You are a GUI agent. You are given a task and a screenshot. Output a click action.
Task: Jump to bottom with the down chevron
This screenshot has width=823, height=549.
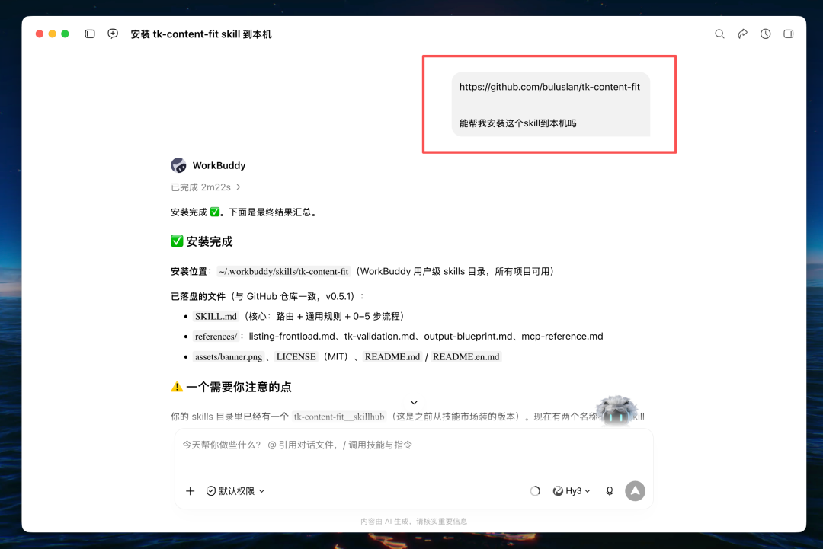tap(414, 402)
